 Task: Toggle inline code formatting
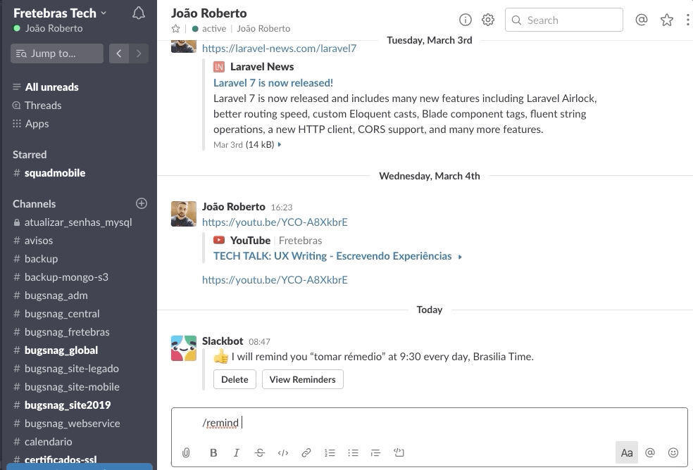283,453
